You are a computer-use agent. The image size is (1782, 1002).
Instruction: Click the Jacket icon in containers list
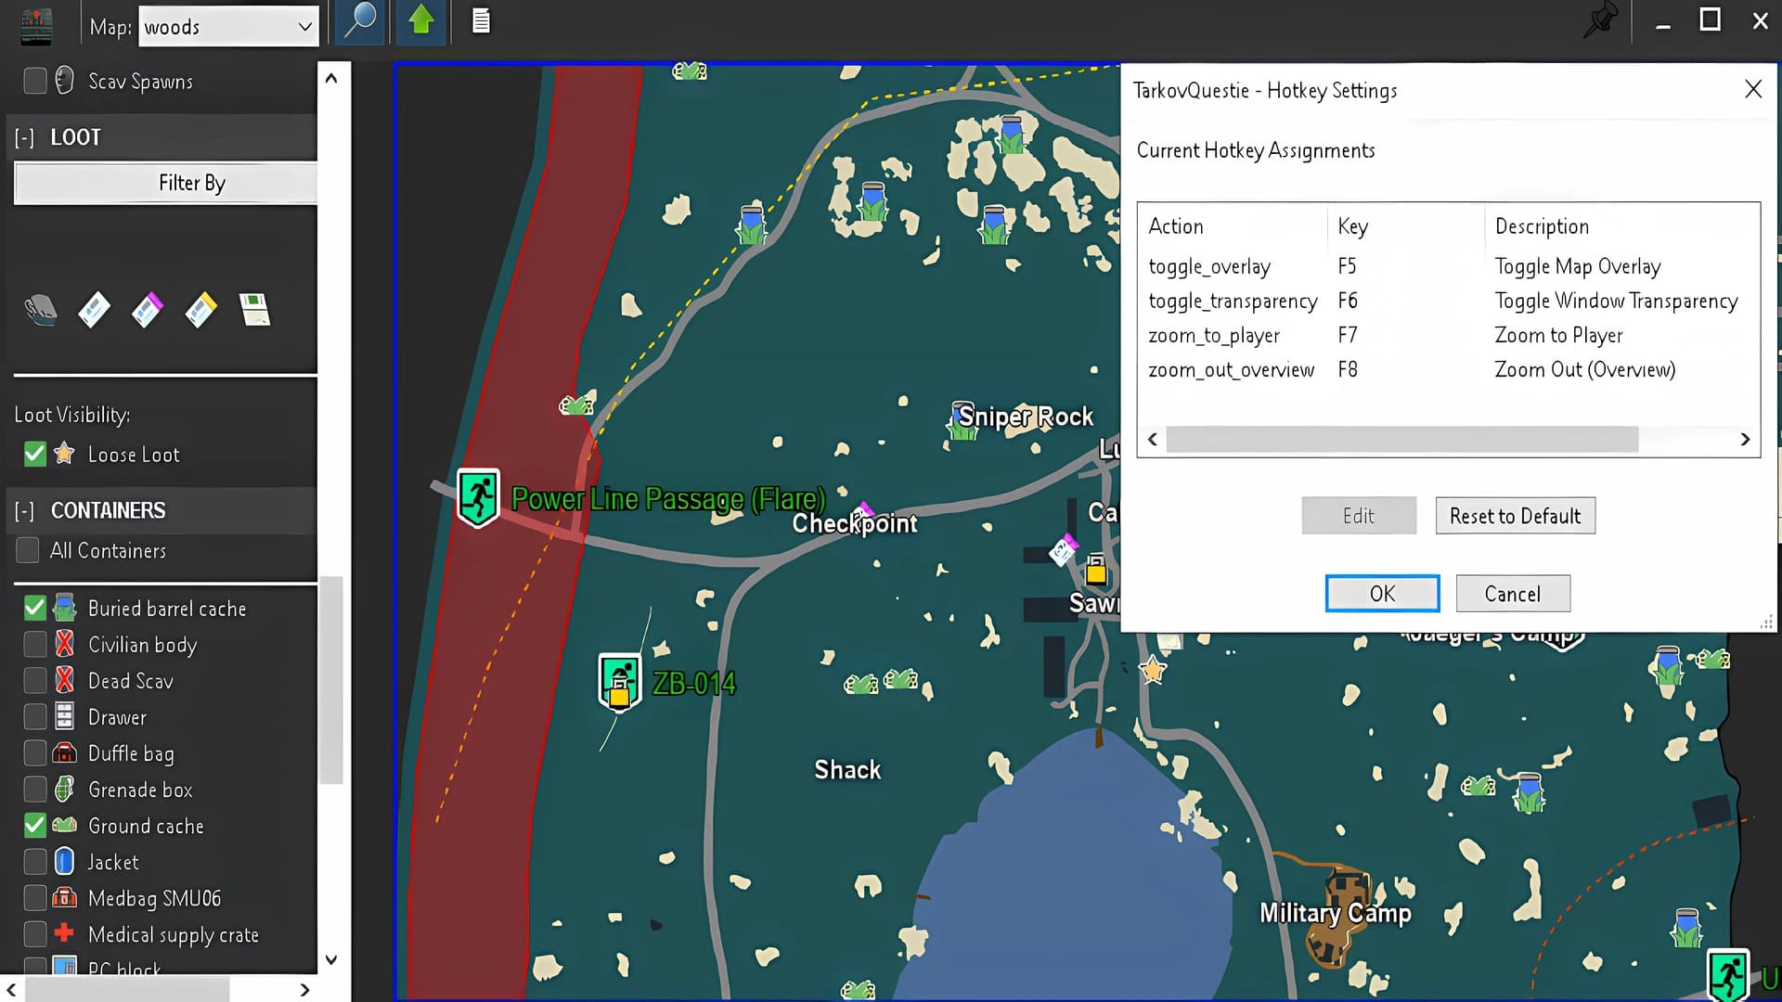click(x=64, y=862)
